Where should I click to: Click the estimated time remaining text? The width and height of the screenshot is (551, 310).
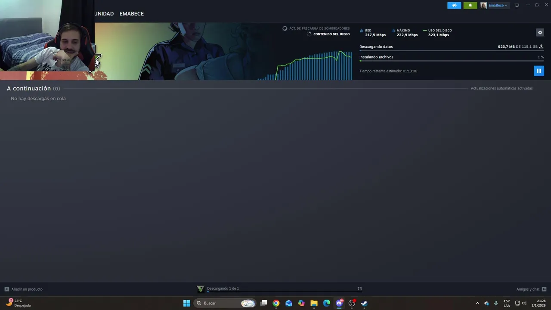(x=388, y=71)
